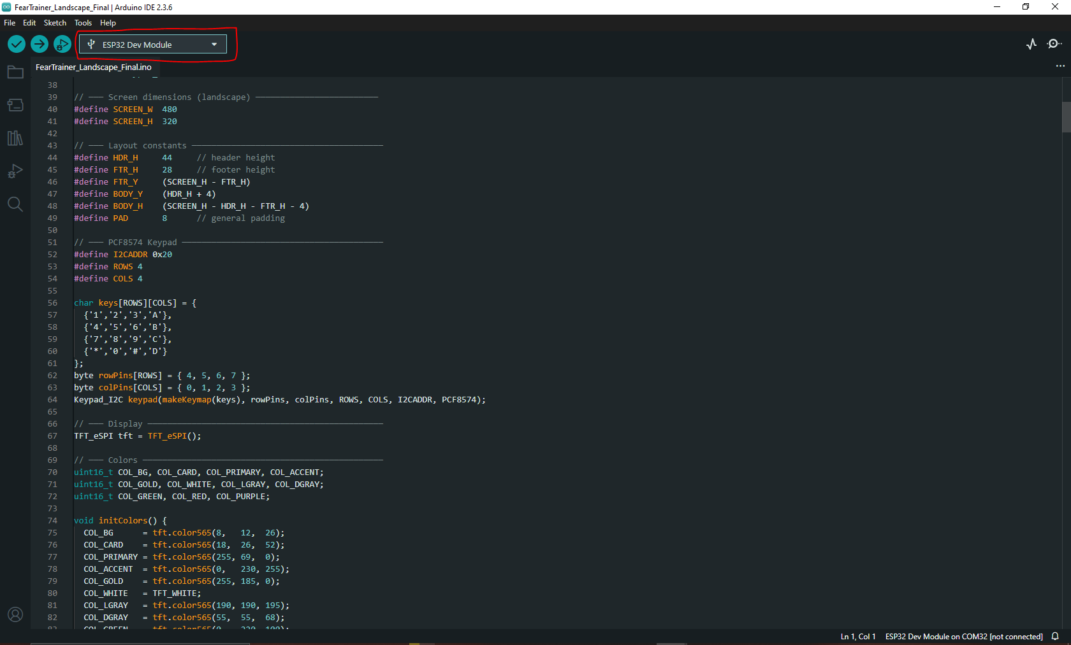1071x645 pixels.
Task: Click 'TFT_eSPI tft = TFT_eSPI();' line
Action: (138, 436)
